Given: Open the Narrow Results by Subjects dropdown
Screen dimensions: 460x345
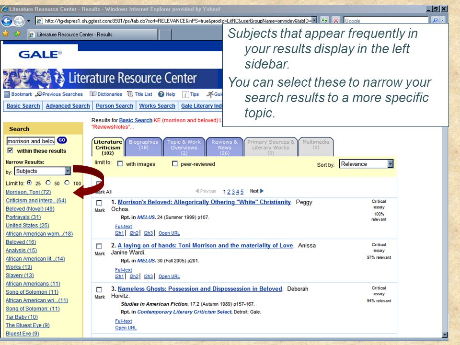Looking at the screenshot, I should (43, 171).
